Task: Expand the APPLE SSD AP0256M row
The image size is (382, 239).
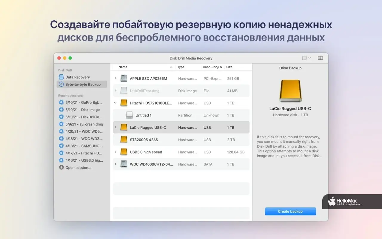Action: coord(115,79)
